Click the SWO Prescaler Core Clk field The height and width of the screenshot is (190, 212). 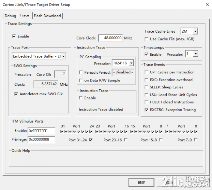[60, 74]
